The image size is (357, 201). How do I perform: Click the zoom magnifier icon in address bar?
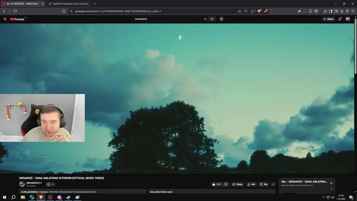[x=246, y=11]
